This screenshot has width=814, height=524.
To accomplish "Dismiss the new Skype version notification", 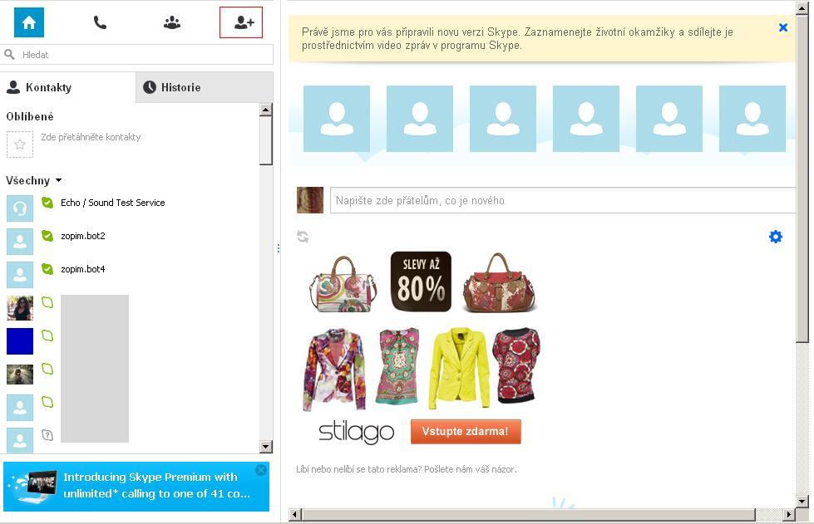I will 783,27.
